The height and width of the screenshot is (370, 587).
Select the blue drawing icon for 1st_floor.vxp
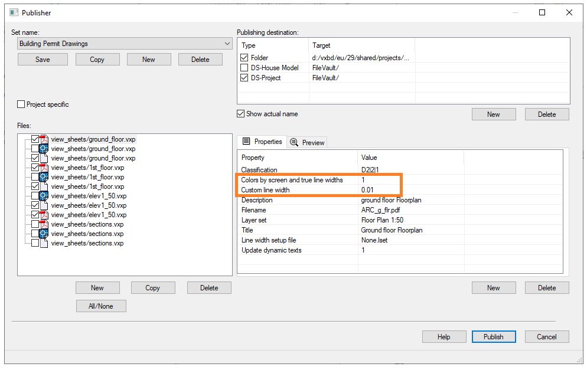click(x=43, y=177)
